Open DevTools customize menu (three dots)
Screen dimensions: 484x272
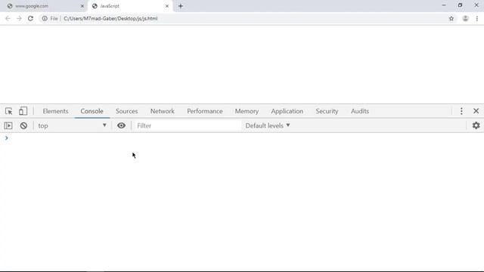(461, 111)
